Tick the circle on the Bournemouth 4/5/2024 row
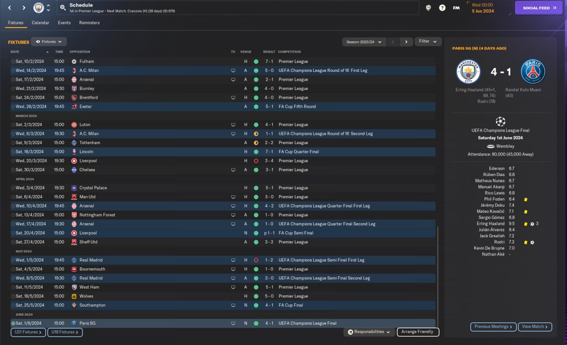 pos(13,269)
